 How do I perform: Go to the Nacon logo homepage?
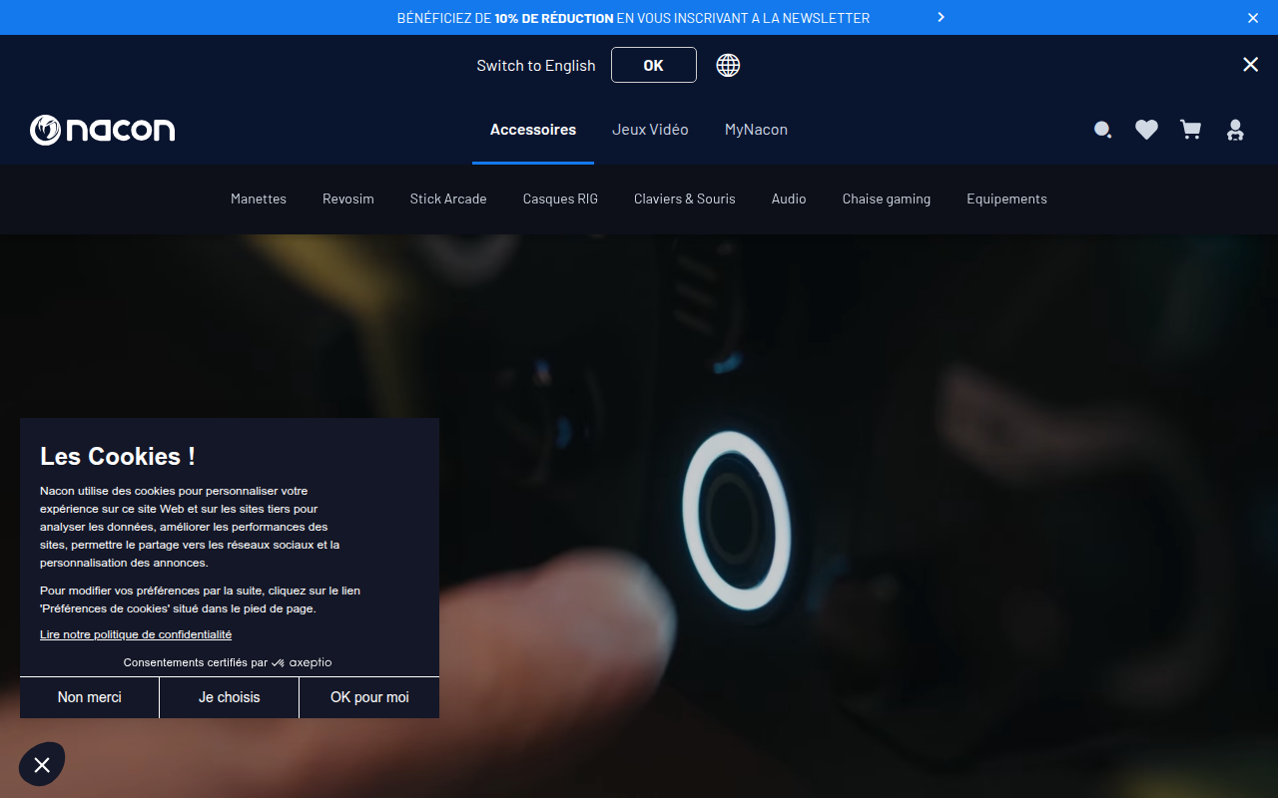[102, 130]
